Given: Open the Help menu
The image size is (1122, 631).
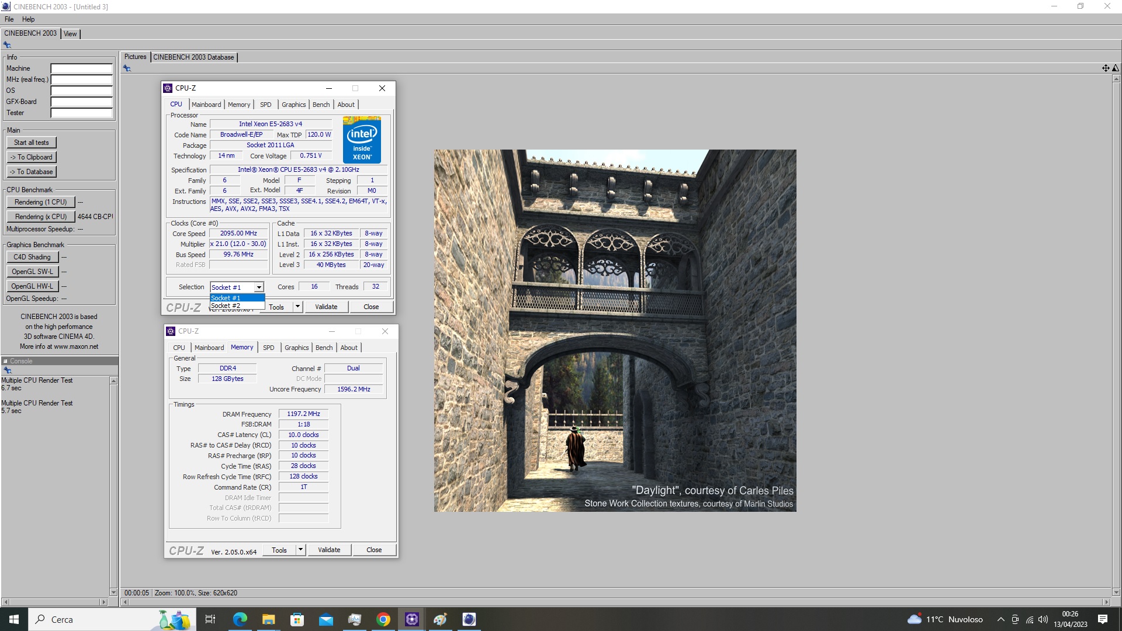Looking at the screenshot, I should tap(28, 19).
